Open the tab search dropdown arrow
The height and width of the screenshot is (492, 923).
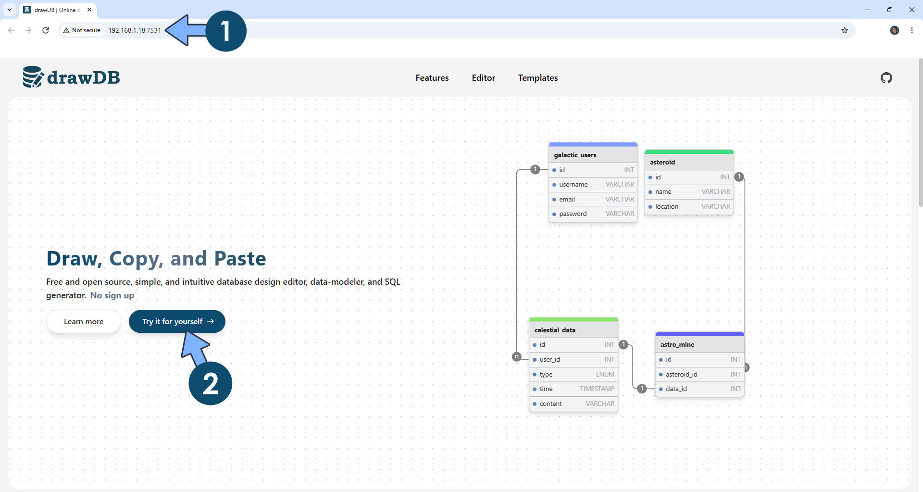point(10,10)
